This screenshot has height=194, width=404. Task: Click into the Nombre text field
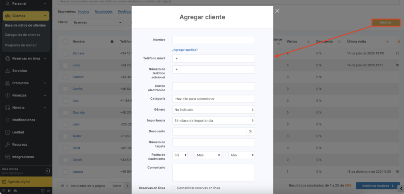(x=213, y=40)
